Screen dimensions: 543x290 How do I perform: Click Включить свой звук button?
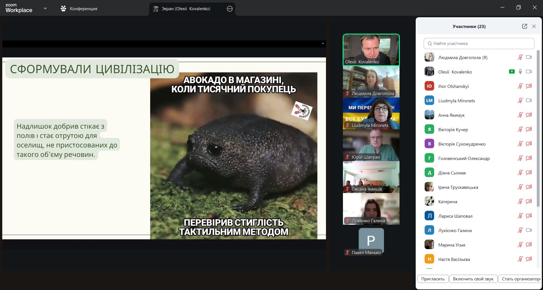pyautogui.click(x=473, y=279)
